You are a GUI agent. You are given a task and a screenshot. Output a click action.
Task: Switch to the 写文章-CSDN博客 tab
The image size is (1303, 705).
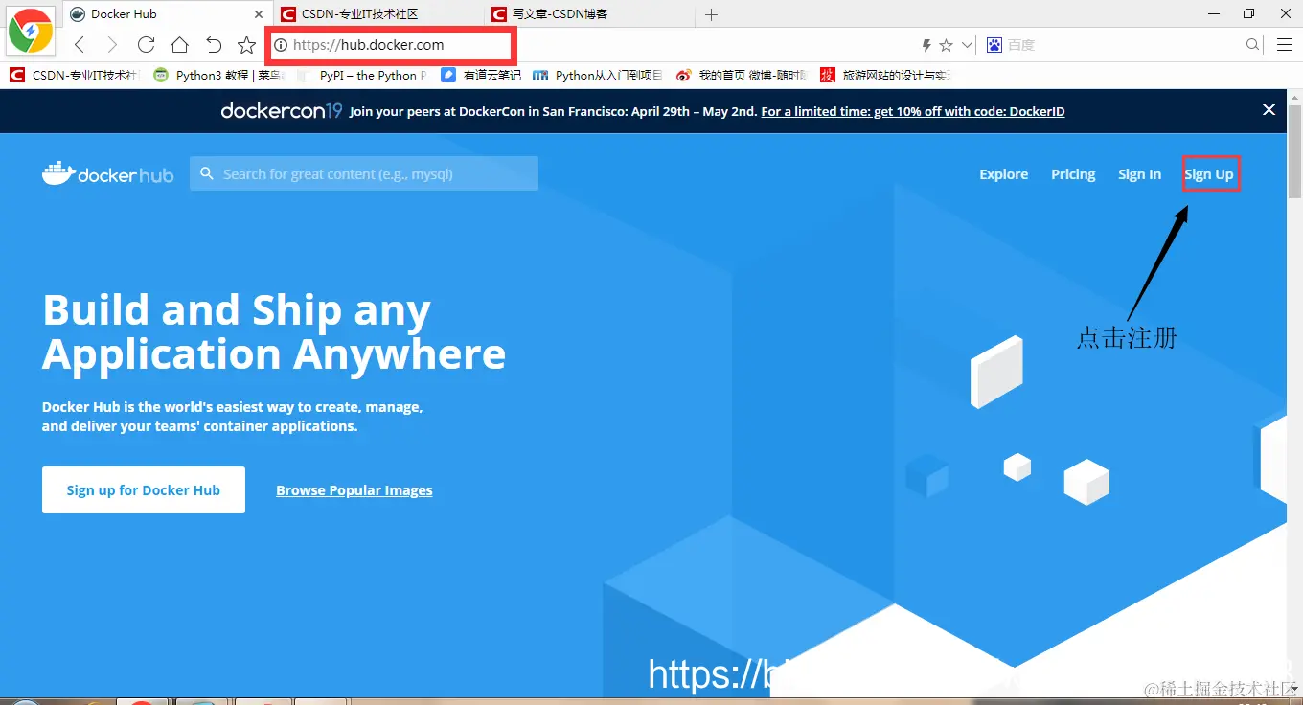(587, 14)
